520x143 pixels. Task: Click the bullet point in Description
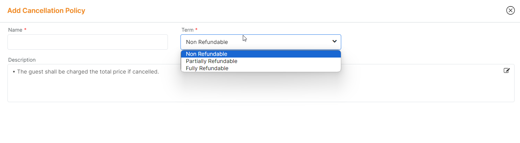[x=14, y=72]
